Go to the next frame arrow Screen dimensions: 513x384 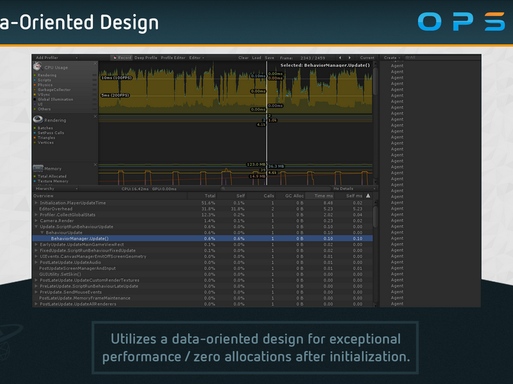tap(349, 58)
